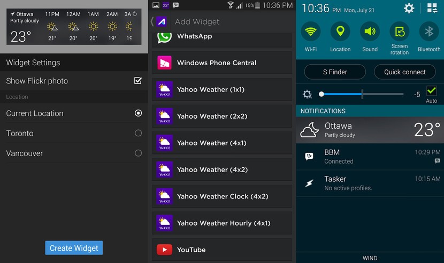Tap the WIND carrier label
Viewport: 444px width, 263px height.
(370, 258)
